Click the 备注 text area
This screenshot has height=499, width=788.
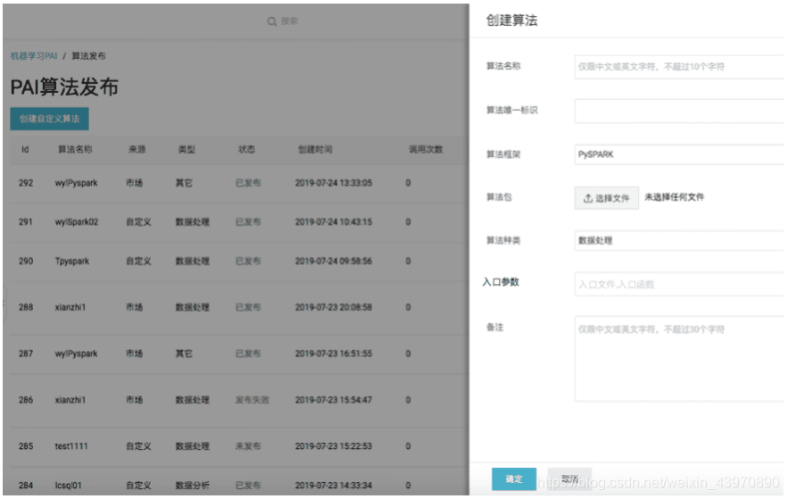point(678,359)
